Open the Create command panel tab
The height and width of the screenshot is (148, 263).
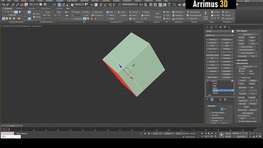pyautogui.click(x=207, y=27)
